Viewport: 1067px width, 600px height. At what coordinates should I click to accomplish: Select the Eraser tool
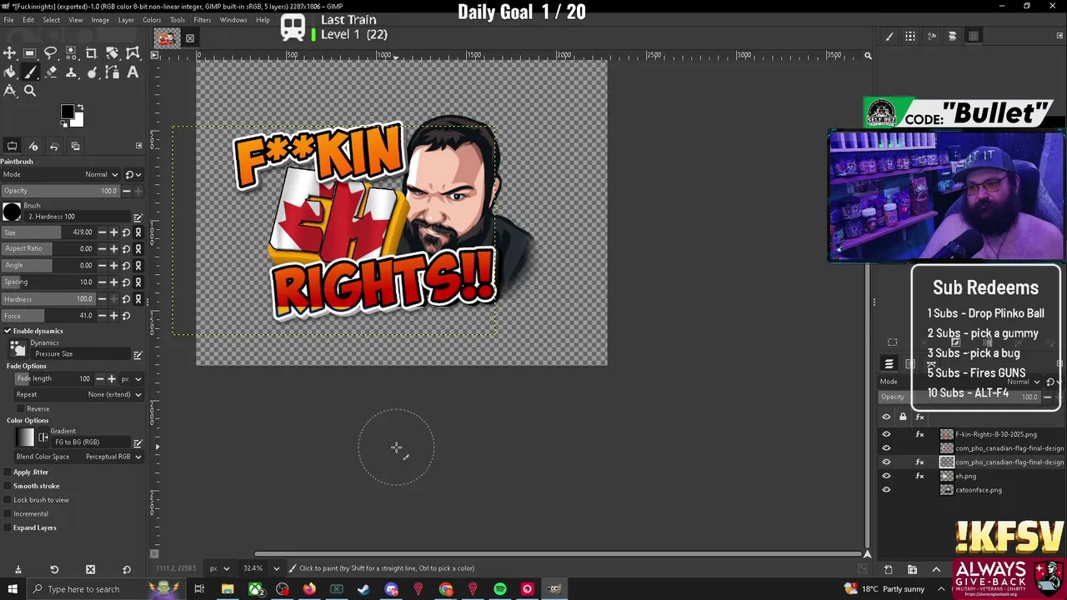(x=50, y=72)
